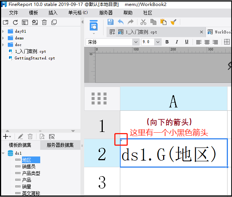Switch to the WorkBook tab

pos(219,32)
